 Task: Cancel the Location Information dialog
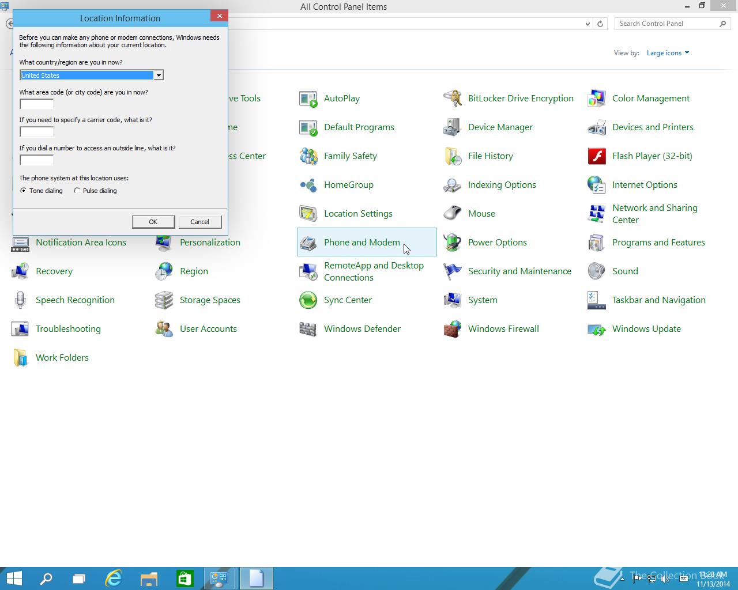[x=199, y=222]
